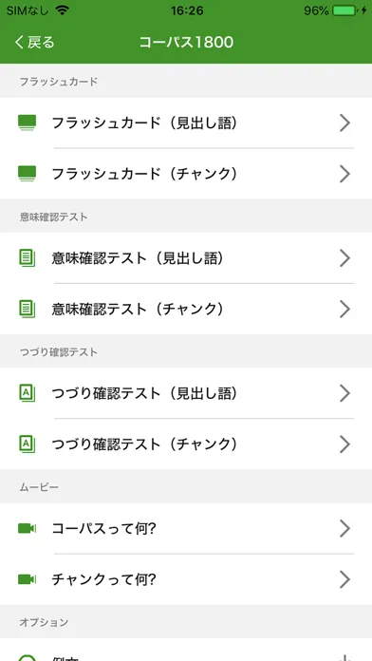Tap the flashcard icon beside フラッシュカード（見出し語）
The height and width of the screenshot is (661, 372).
[27, 123]
